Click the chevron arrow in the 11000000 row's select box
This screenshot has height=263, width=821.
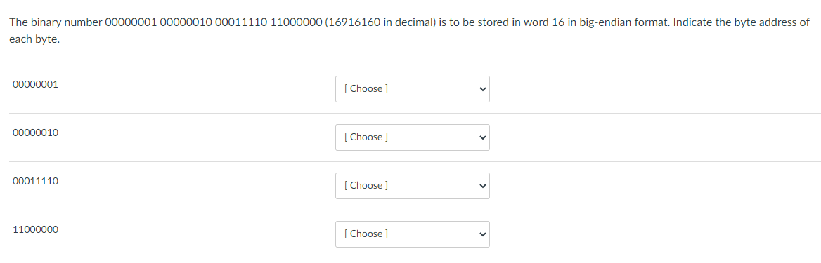pyautogui.click(x=482, y=234)
